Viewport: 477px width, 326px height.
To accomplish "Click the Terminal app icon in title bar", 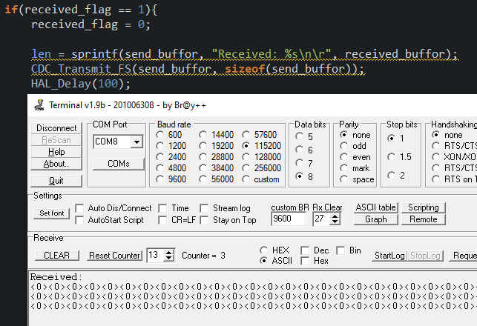I will (x=39, y=105).
